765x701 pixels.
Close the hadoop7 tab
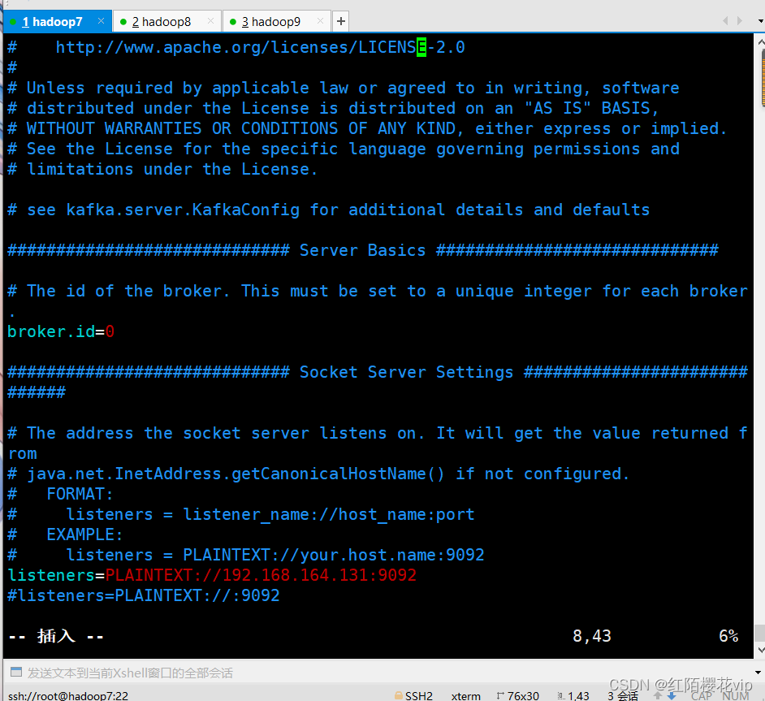click(x=101, y=21)
